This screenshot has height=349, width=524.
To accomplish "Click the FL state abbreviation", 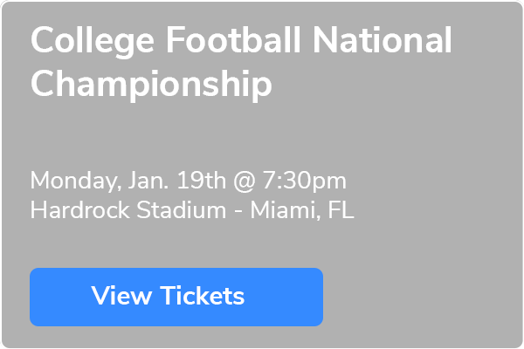I will tap(341, 210).
